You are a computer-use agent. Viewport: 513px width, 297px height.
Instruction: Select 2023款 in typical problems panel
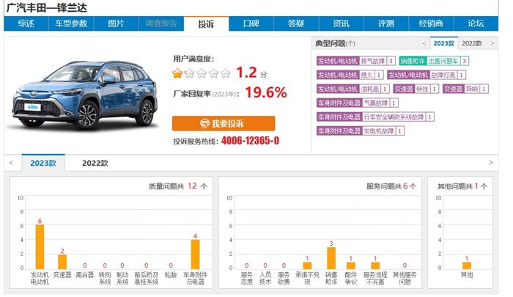[444, 43]
